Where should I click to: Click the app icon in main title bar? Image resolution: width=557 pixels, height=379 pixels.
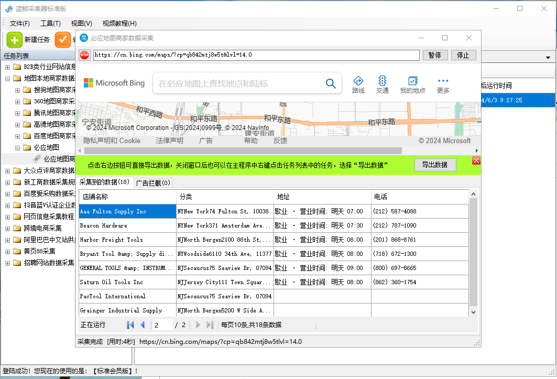click(9, 8)
